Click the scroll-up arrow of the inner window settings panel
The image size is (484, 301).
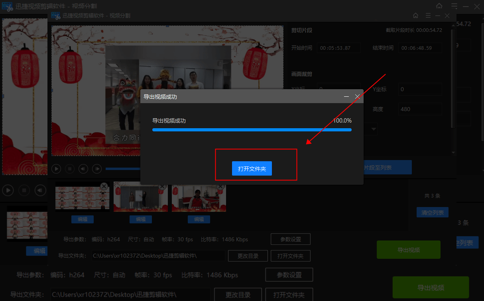pyautogui.click(x=453, y=26)
